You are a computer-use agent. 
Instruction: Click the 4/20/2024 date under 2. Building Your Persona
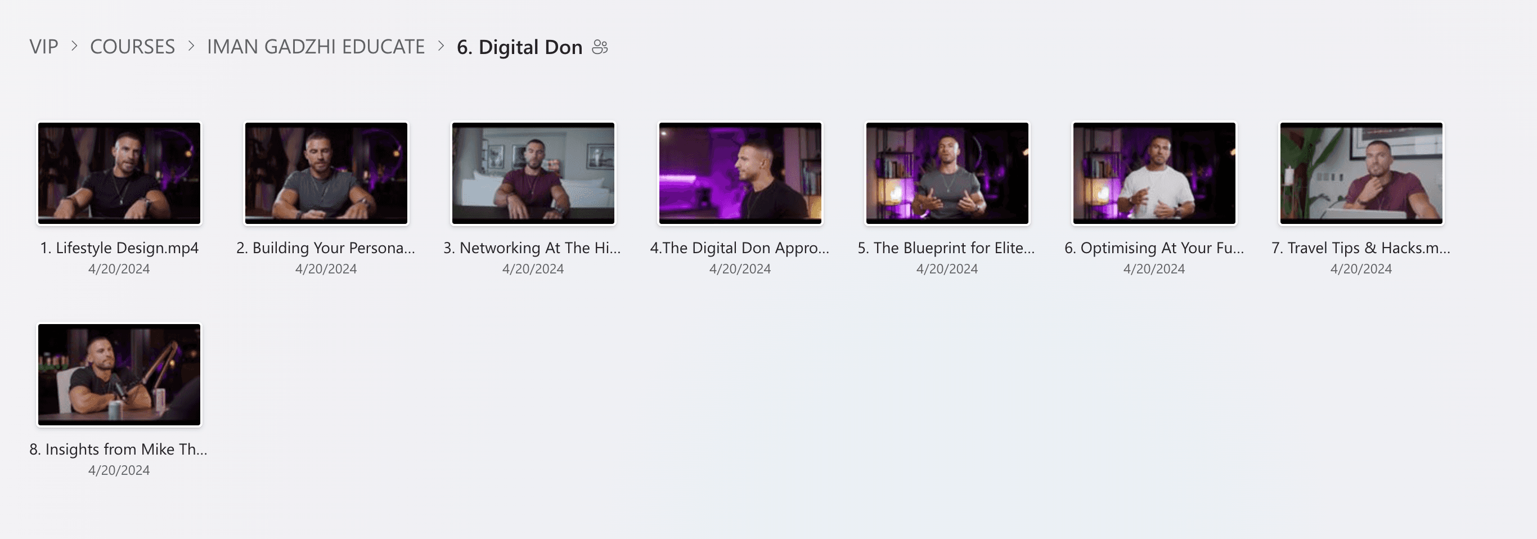click(x=326, y=268)
